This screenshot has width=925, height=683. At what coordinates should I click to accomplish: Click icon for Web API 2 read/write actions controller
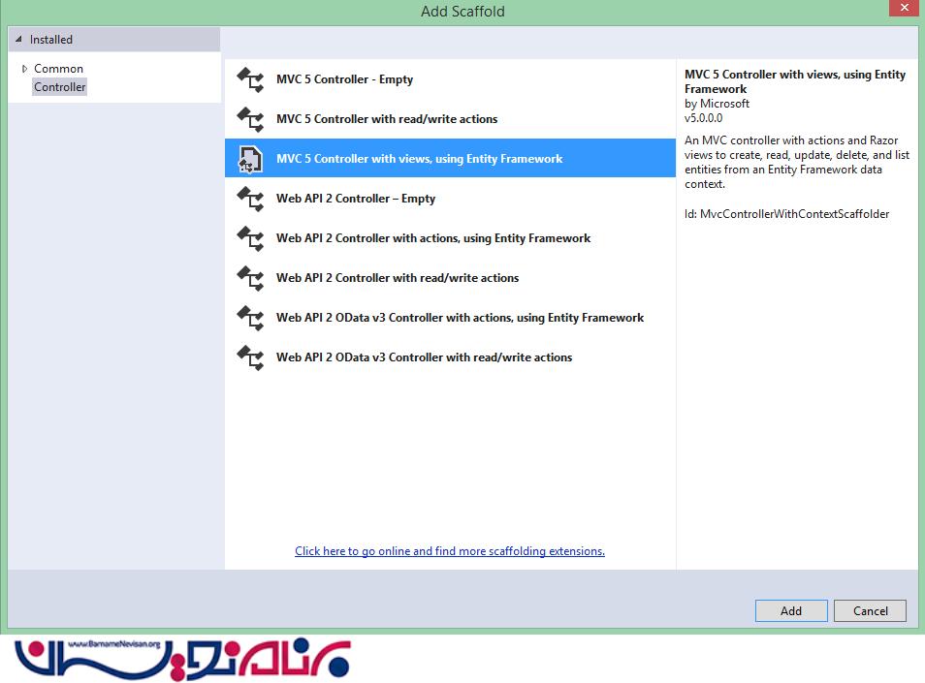250,278
